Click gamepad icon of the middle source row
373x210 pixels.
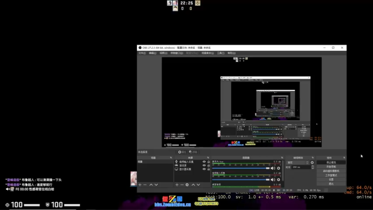pos(176,165)
